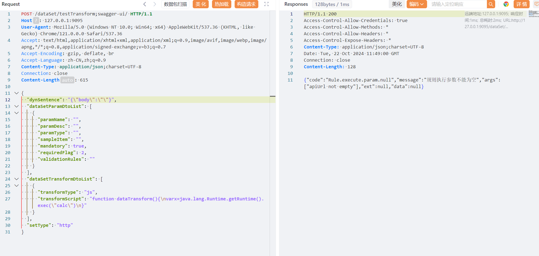Collapse the object fold at line 25
The width and height of the screenshot is (539, 256).
pyautogui.click(x=17, y=186)
